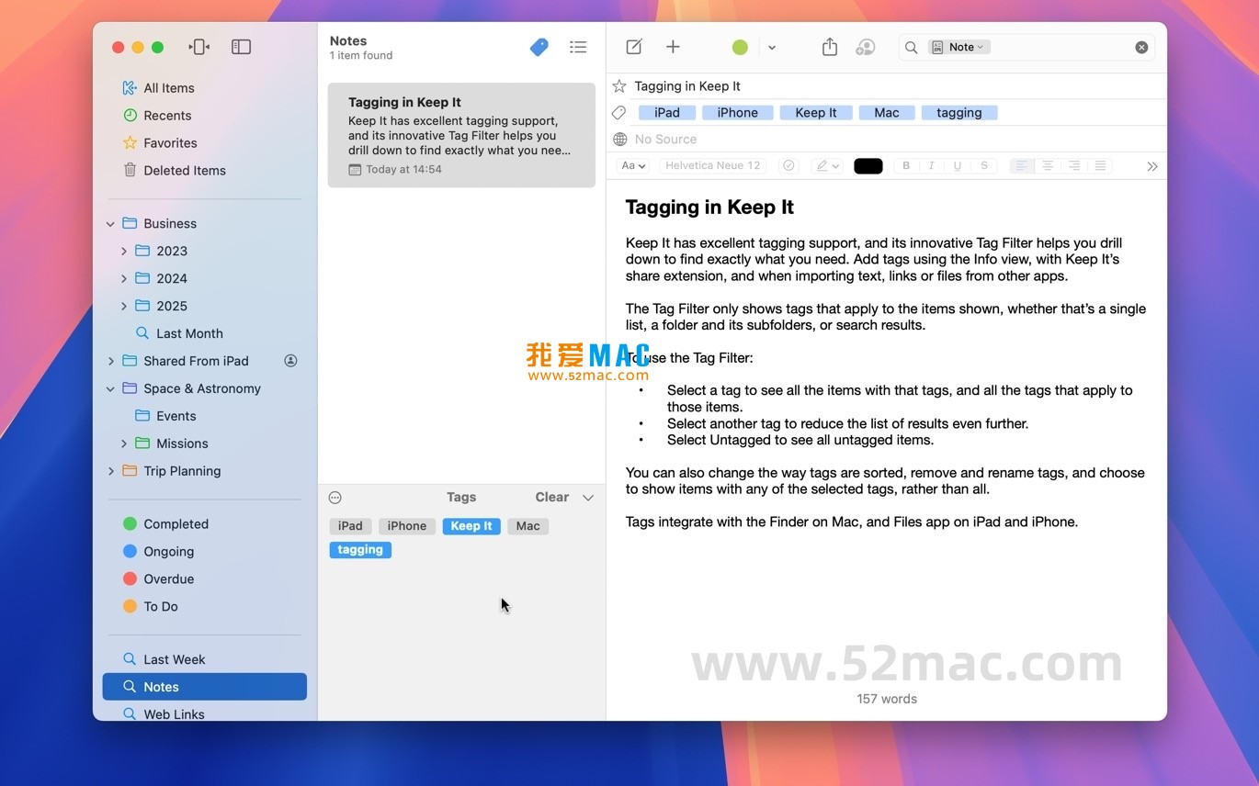
Task: Toggle italic formatting
Action: 931,165
